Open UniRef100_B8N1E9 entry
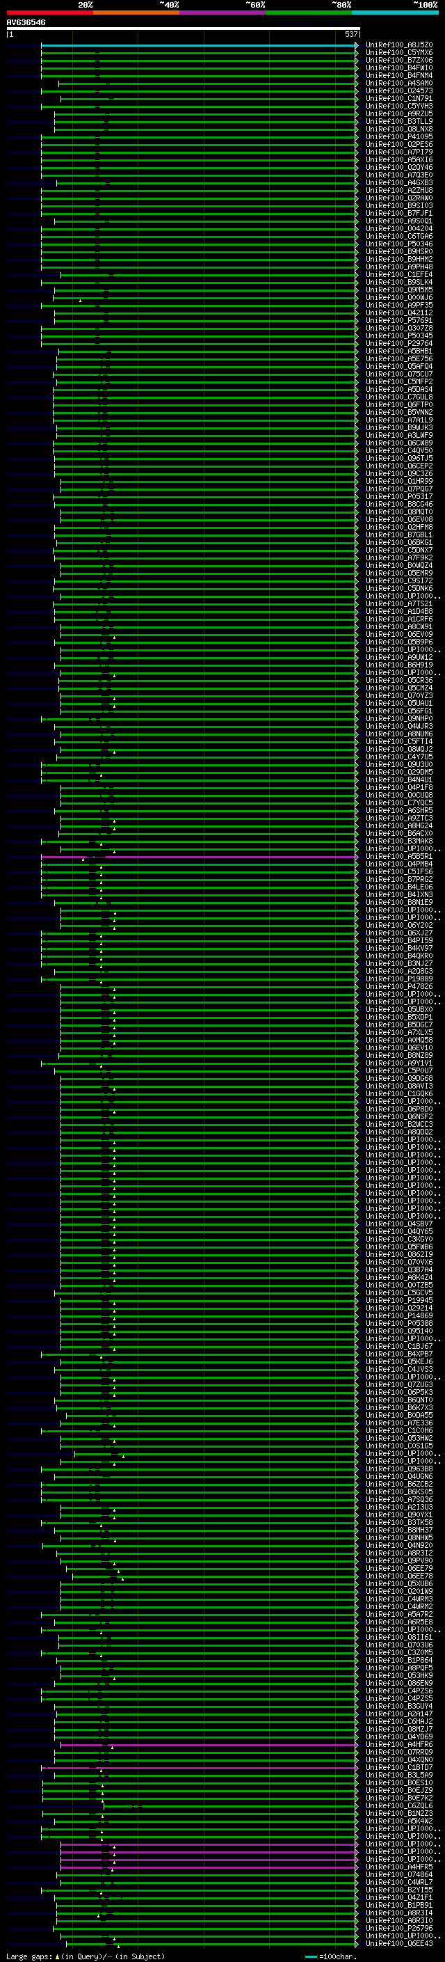The image size is (445, 1962). (x=399, y=903)
